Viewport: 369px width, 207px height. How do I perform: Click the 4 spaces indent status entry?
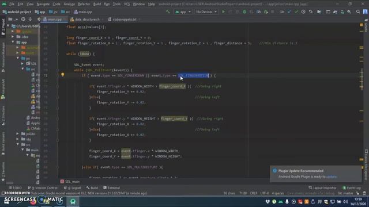coord(278,193)
